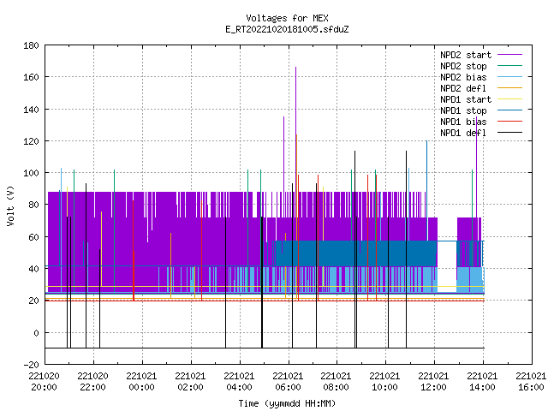Click the orange NPD2 defl legend line
This screenshot has height=411, width=548.
[509, 87]
